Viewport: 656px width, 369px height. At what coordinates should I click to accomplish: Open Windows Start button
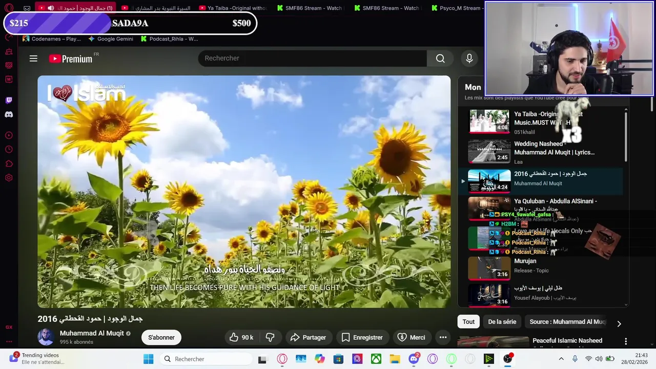[148, 359]
